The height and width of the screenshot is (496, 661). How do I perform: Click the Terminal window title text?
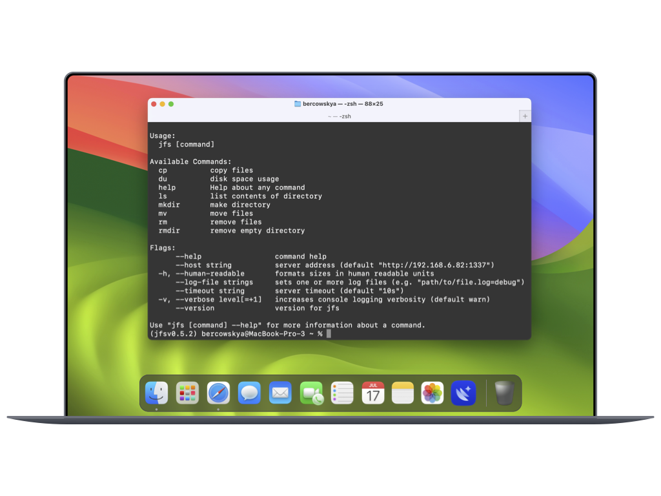coord(343,104)
